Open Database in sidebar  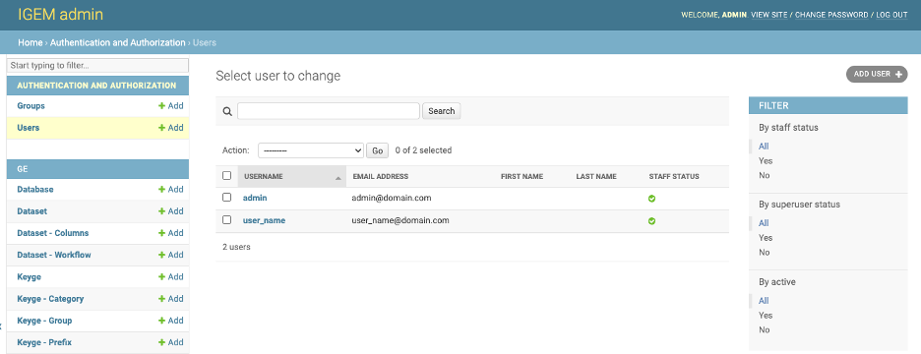(x=35, y=189)
